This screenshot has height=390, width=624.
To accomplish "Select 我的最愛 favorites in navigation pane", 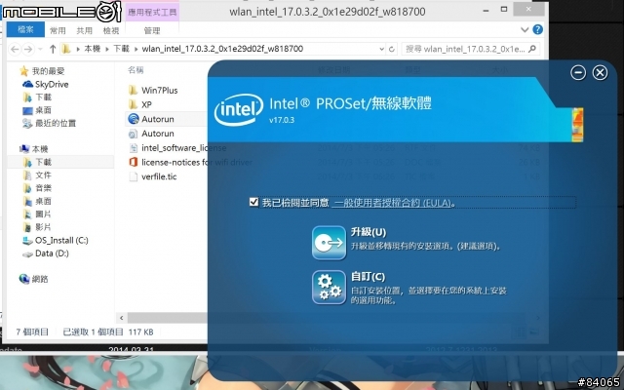I will pos(48,71).
